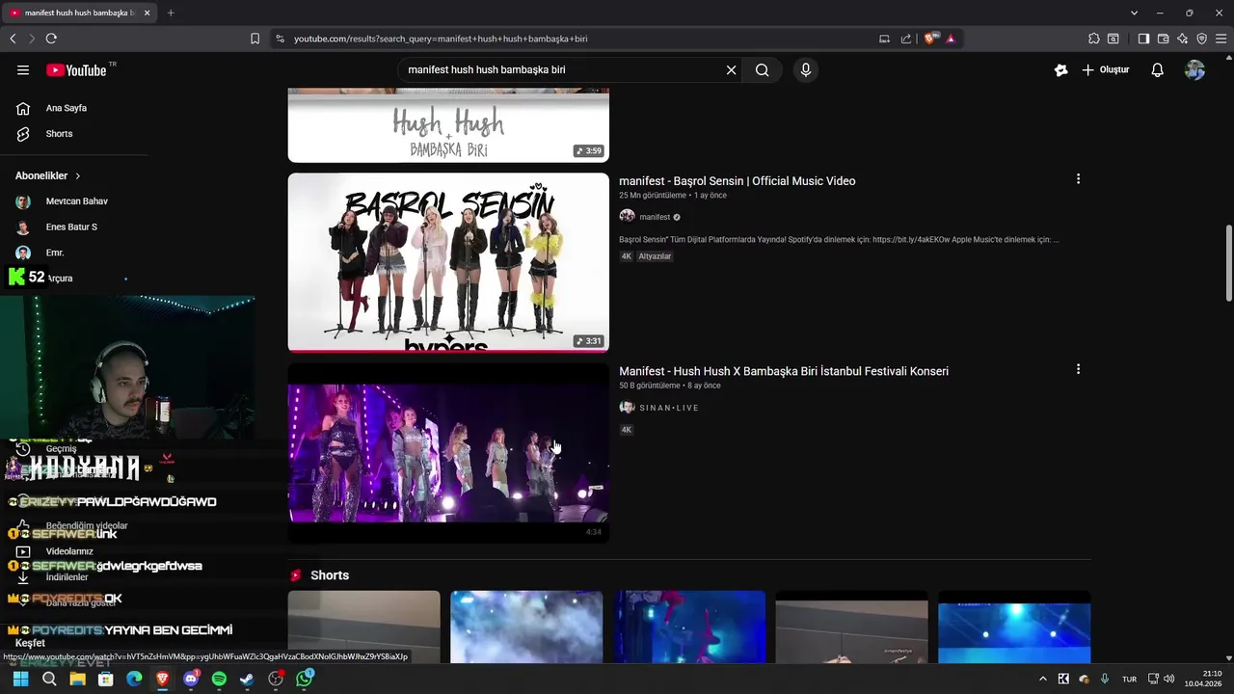Open the share page icon in address bar
Image resolution: width=1234 pixels, height=694 pixels.
pyautogui.click(x=906, y=39)
